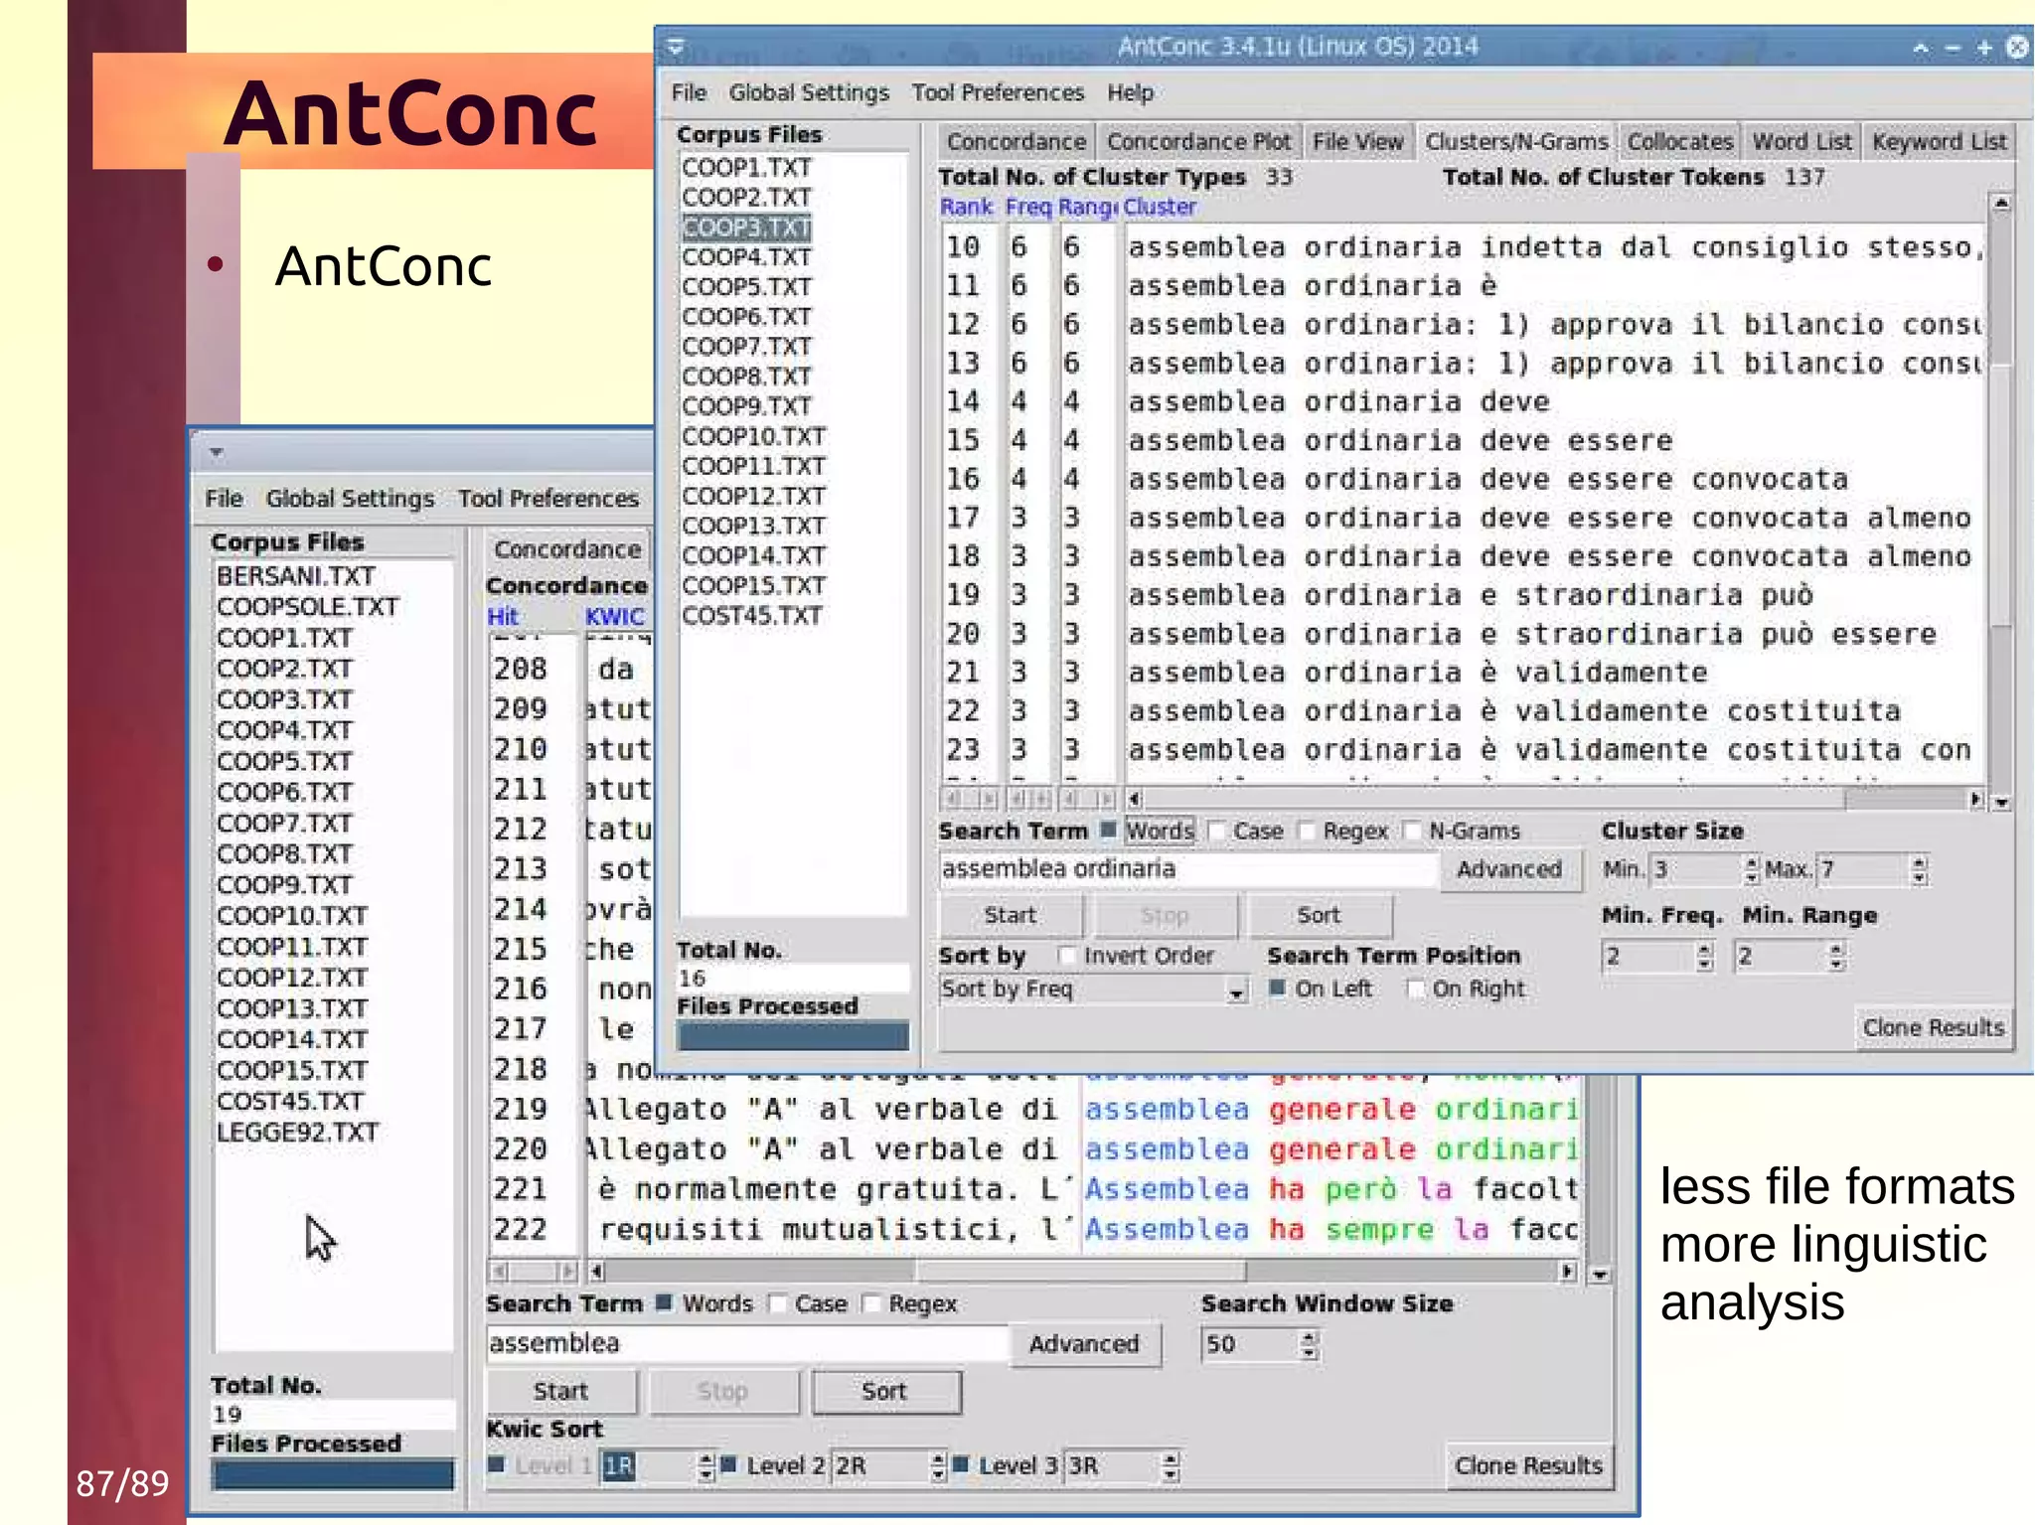Adjust the Min. Freq. stepper arrows

(x=1705, y=957)
